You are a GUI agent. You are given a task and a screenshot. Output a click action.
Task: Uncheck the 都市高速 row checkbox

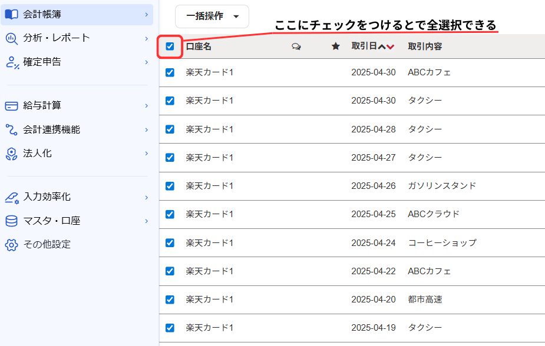coord(170,300)
